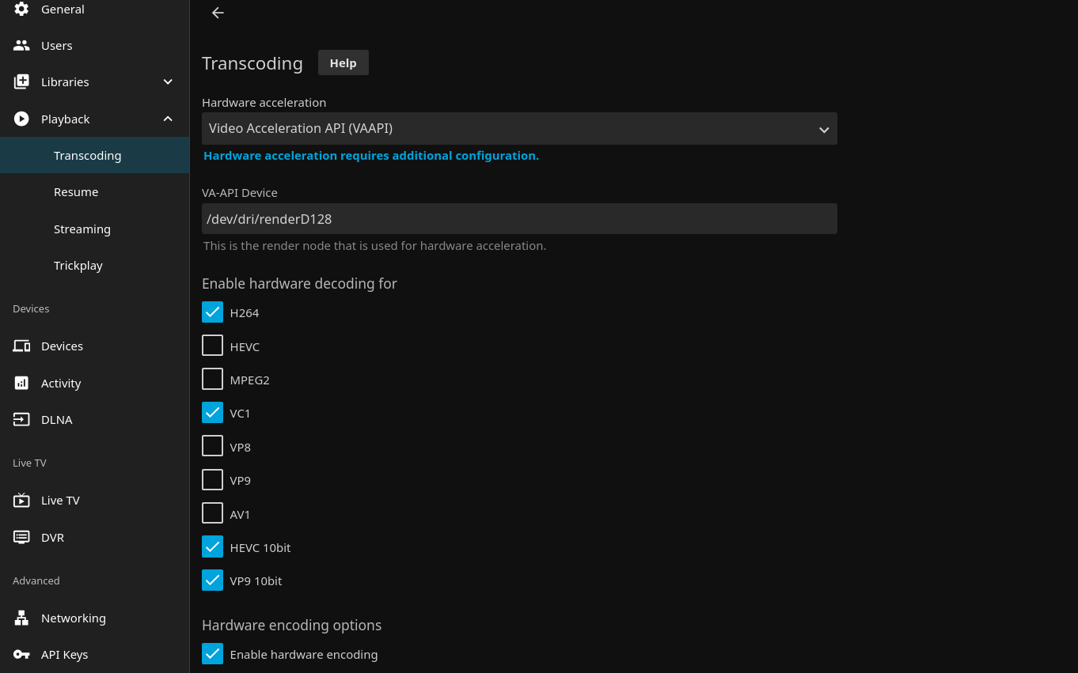This screenshot has height=673, width=1078.
Task: Toggle the AV1 decoding checkbox
Action: tap(212, 513)
